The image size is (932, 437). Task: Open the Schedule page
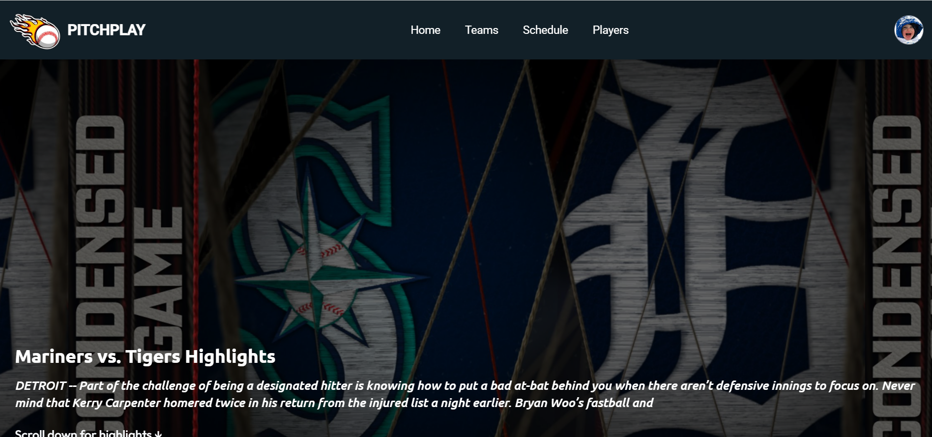tap(545, 30)
